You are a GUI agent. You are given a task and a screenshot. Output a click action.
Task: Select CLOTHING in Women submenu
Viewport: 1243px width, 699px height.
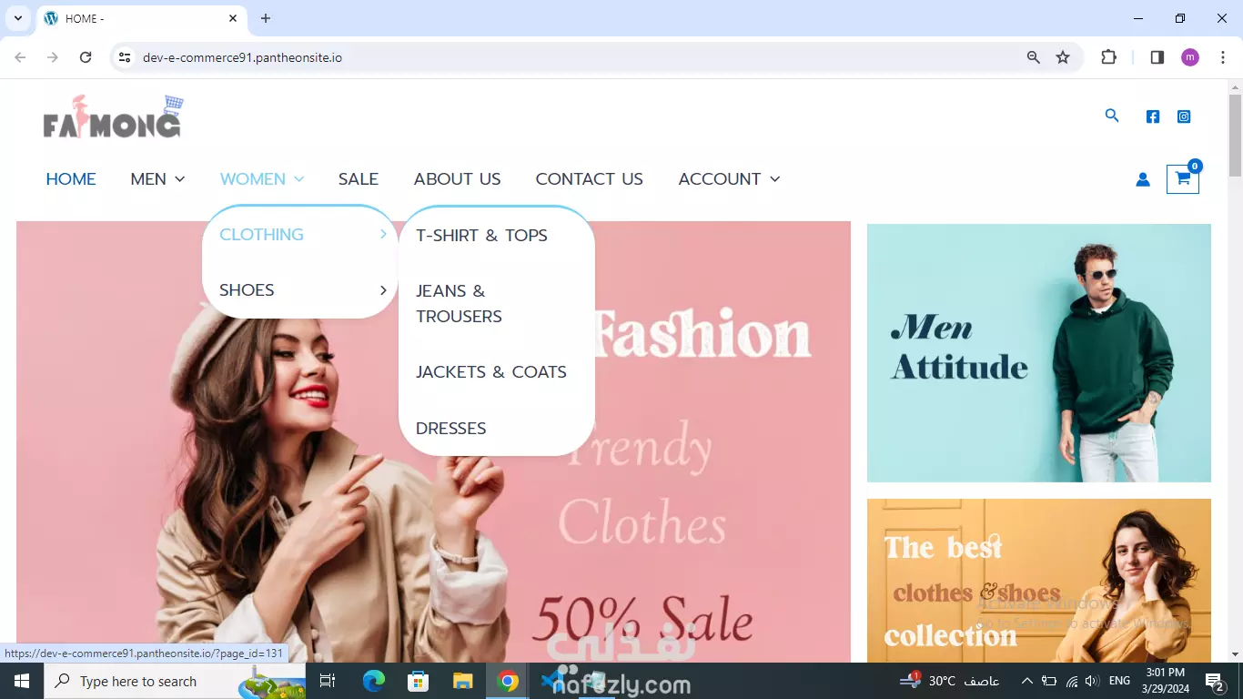coord(261,235)
